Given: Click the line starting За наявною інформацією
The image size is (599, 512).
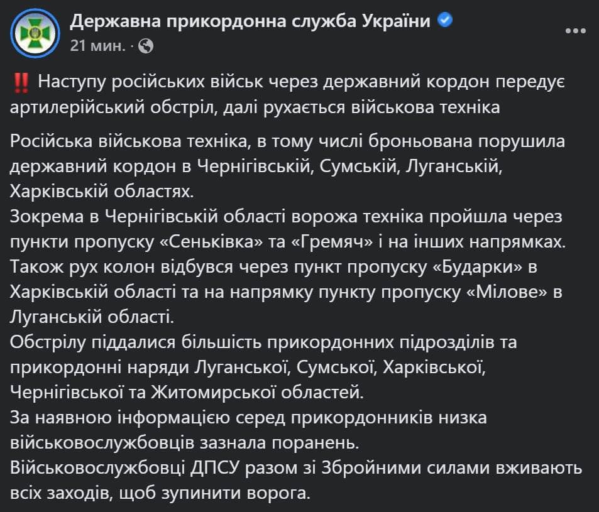Looking at the screenshot, I should 249,418.
